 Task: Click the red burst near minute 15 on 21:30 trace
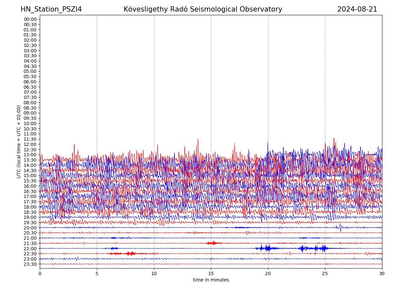[x=212, y=243]
